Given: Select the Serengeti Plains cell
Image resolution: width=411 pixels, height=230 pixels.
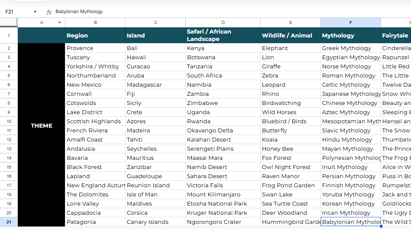Looking at the screenshot, I should [223, 149].
